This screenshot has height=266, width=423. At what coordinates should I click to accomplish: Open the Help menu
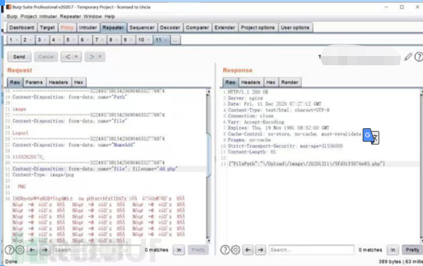click(x=110, y=17)
